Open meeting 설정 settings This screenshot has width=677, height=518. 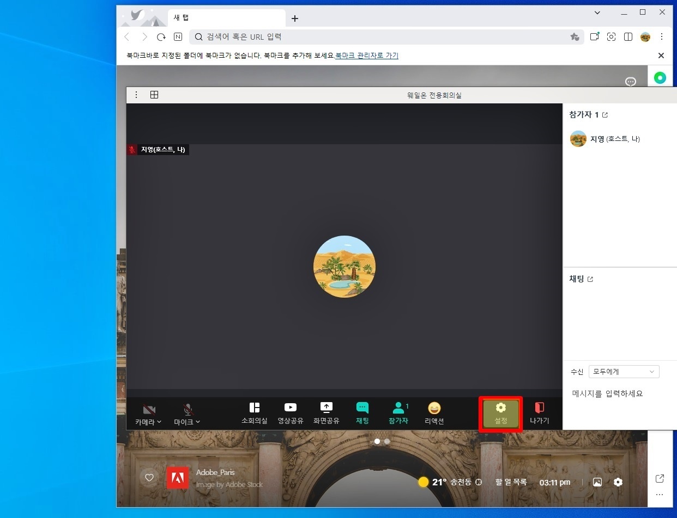501,414
